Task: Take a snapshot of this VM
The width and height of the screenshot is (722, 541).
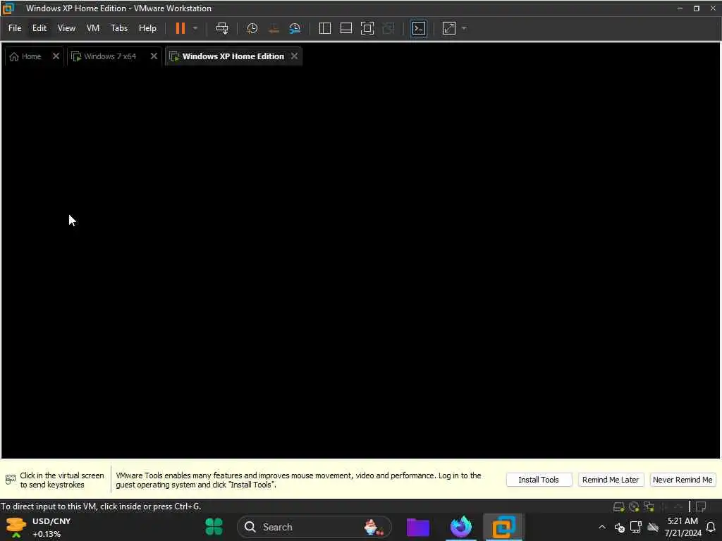Action: pos(252,28)
